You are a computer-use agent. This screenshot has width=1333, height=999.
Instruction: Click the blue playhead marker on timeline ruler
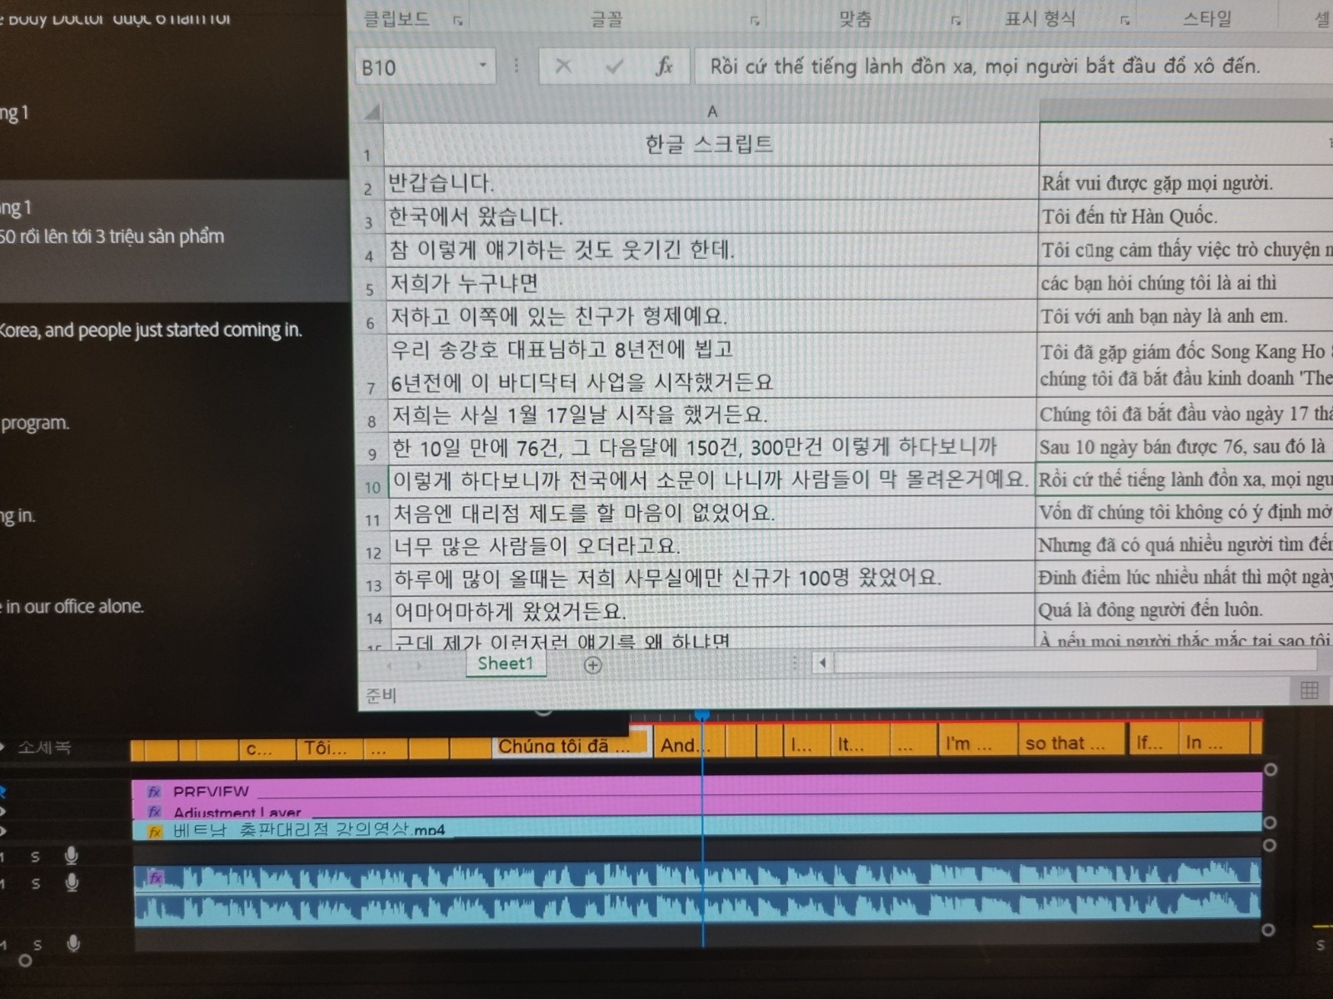(x=702, y=715)
